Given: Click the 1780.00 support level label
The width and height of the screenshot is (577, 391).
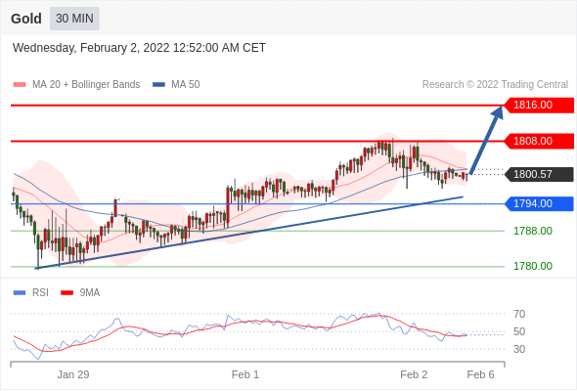Looking at the screenshot, I should point(533,266).
